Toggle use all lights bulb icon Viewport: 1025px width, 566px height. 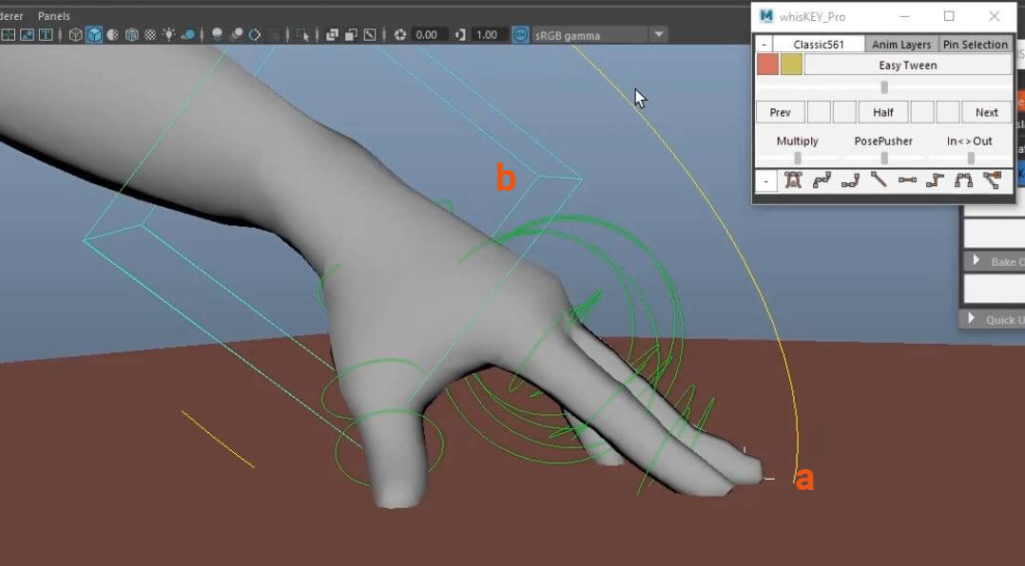[x=169, y=35]
